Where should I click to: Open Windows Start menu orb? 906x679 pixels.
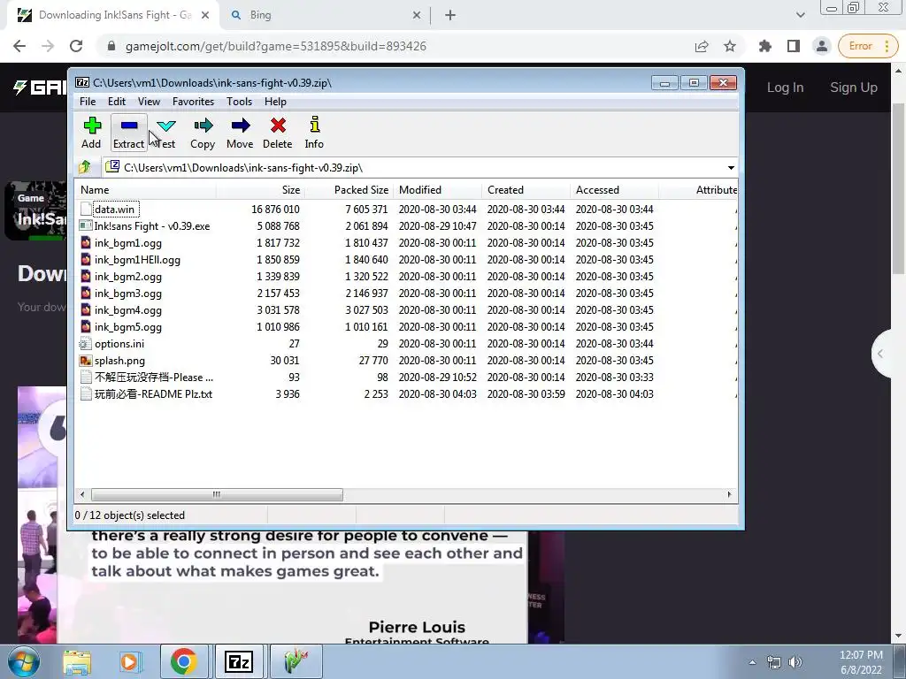[23, 661]
